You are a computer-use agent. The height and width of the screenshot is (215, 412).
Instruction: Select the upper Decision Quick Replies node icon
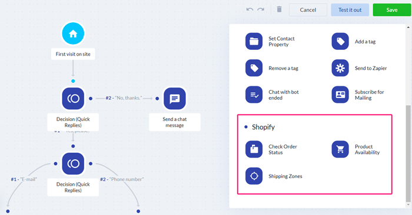[x=73, y=99]
